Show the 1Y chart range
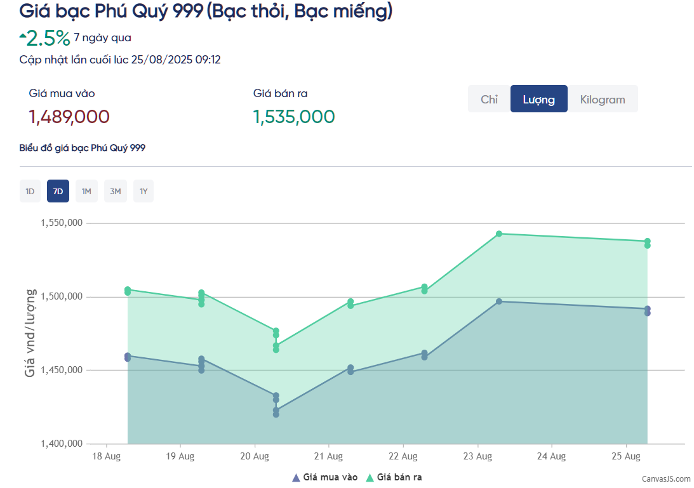The image size is (694, 488). click(x=143, y=191)
